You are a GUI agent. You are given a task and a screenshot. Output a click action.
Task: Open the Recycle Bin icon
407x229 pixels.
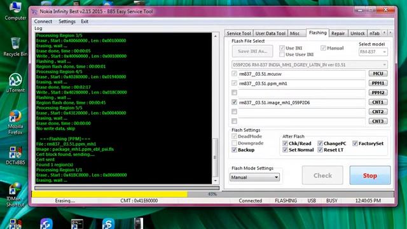click(15, 46)
